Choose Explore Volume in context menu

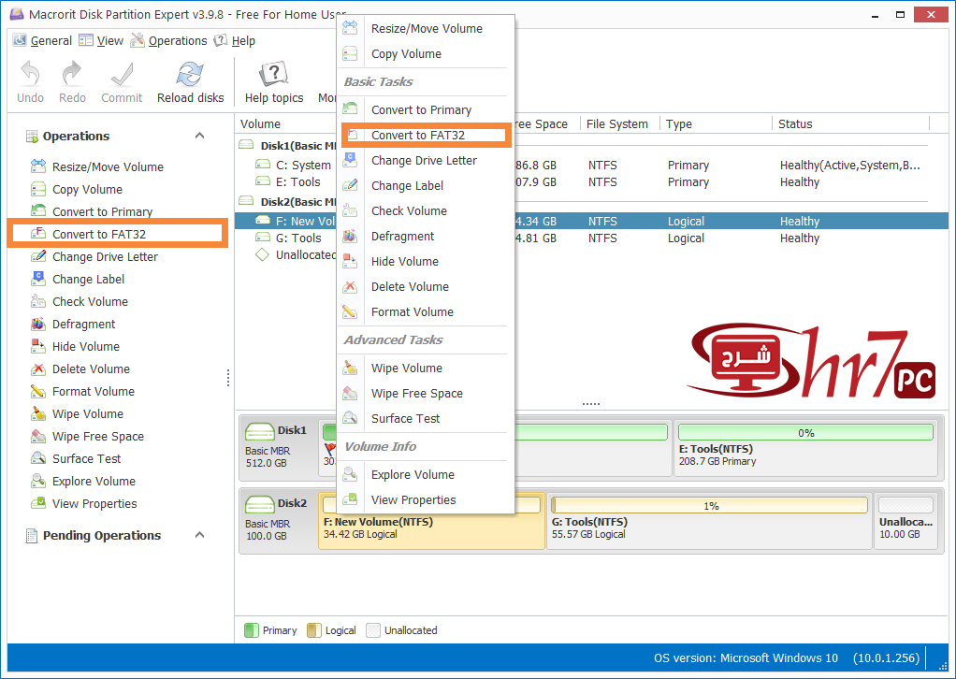pyautogui.click(x=426, y=475)
